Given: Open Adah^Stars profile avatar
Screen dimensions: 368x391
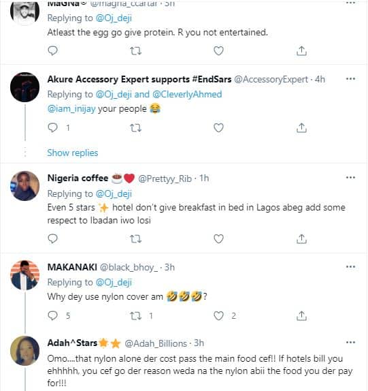Looking at the screenshot, I should [24, 351].
